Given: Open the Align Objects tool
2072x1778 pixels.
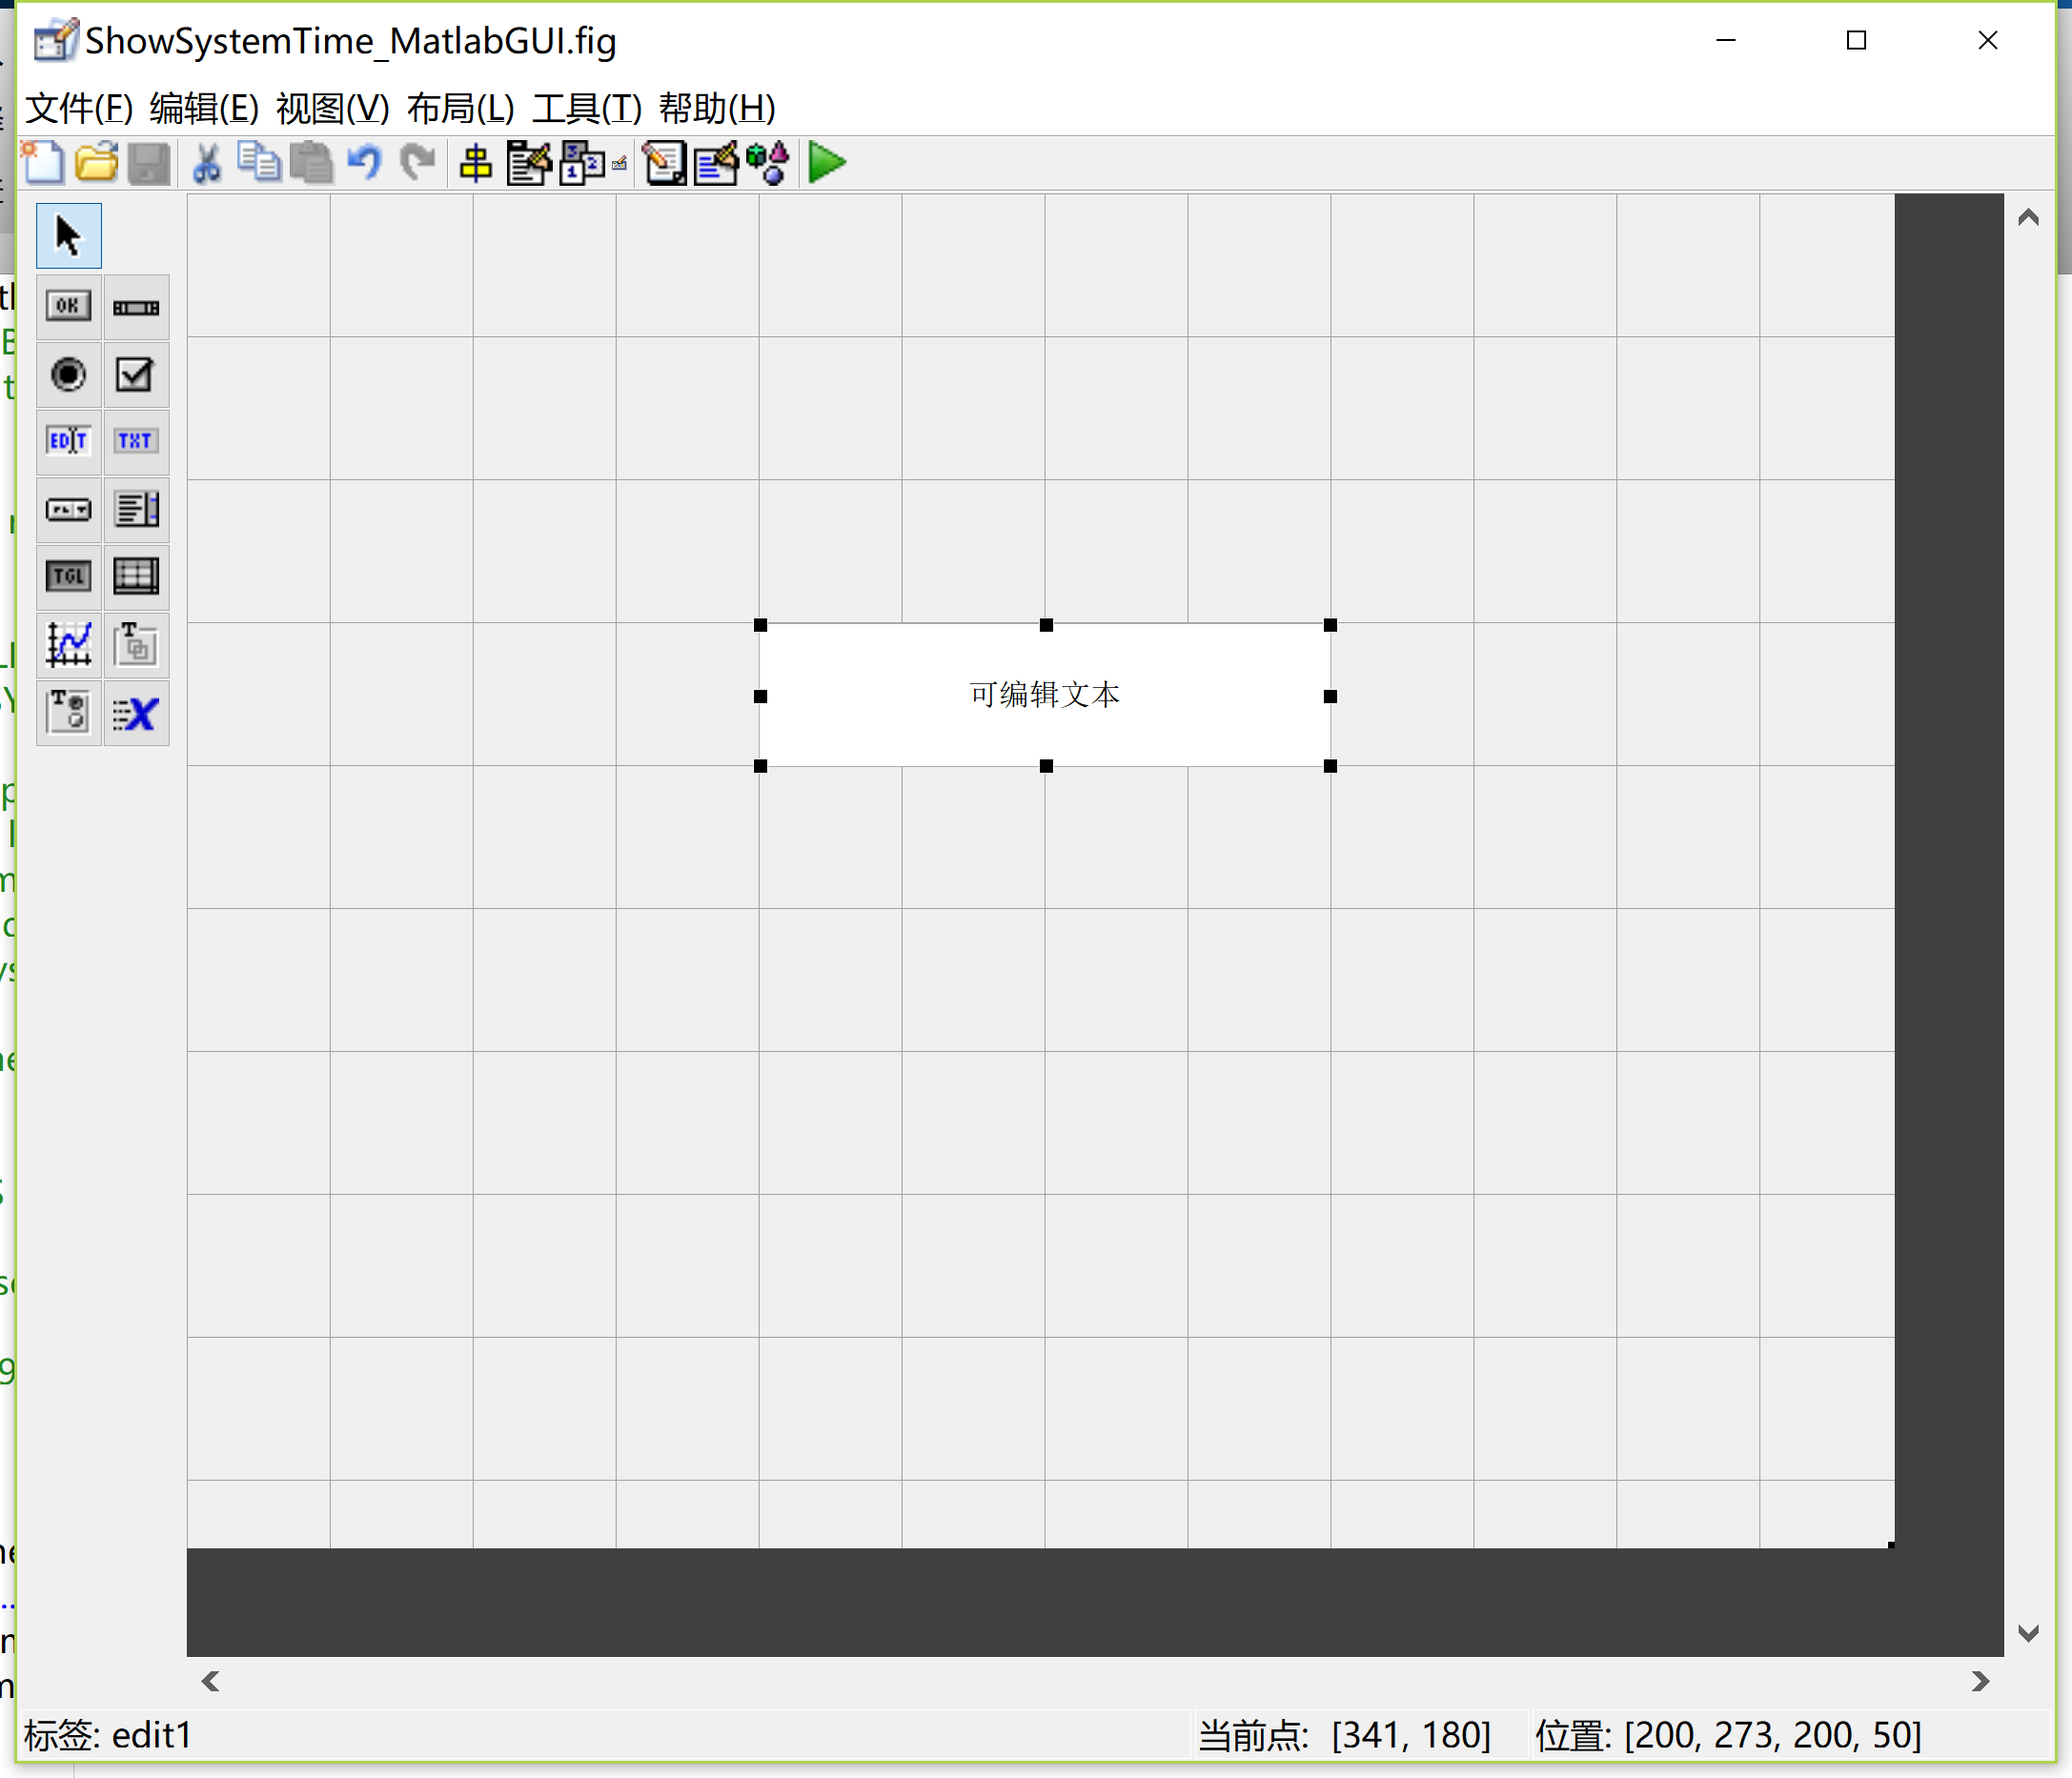Looking at the screenshot, I should coord(476,163).
